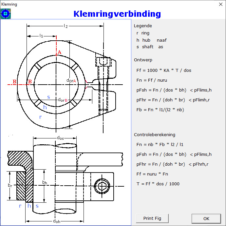
Task: Click formula 'Ff = 1000 * KA * T / dos'
Action: (164, 71)
